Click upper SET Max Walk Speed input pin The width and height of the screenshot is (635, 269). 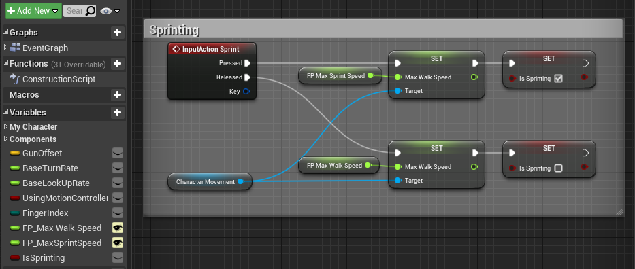(397, 77)
